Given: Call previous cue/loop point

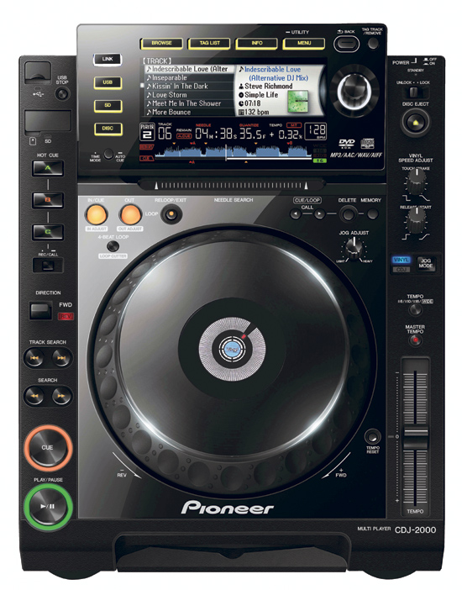Looking at the screenshot, I should pyautogui.click(x=296, y=214).
